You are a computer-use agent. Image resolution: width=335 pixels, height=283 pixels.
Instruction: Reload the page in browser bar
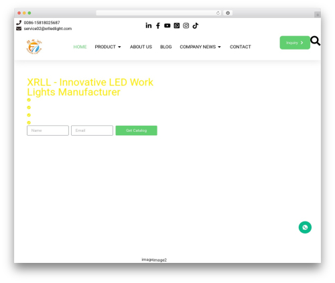pyautogui.click(x=218, y=13)
